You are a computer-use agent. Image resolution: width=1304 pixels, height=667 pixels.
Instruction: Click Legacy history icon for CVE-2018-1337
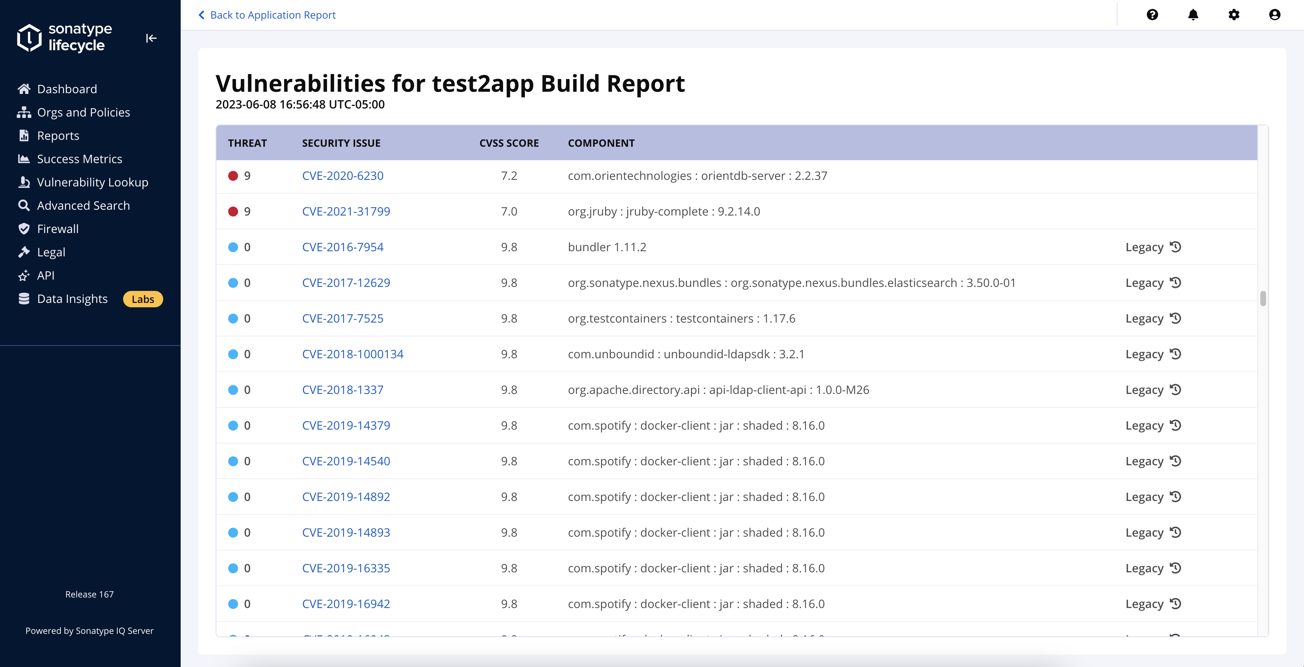[1175, 390]
